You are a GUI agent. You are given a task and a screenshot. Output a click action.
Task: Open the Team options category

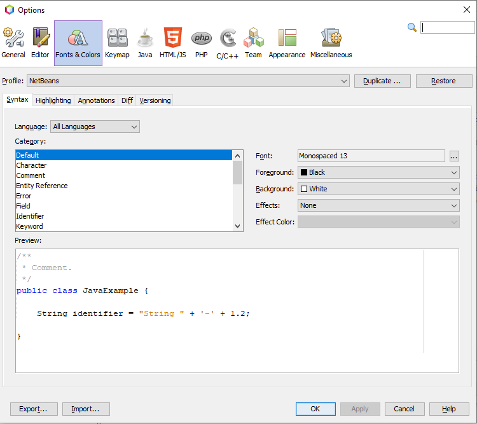pos(253,43)
